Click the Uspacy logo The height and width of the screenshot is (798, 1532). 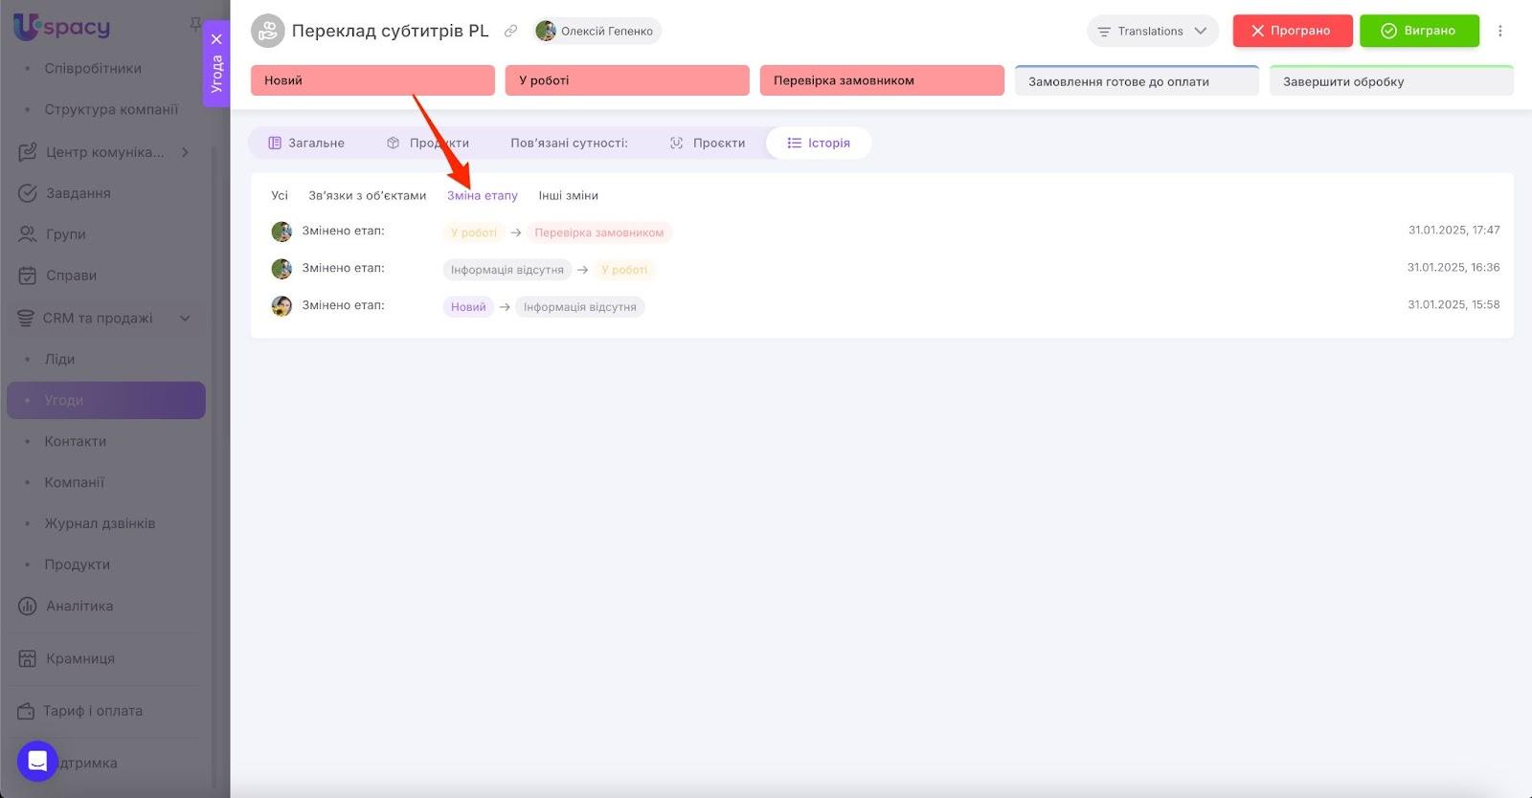(62, 26)
